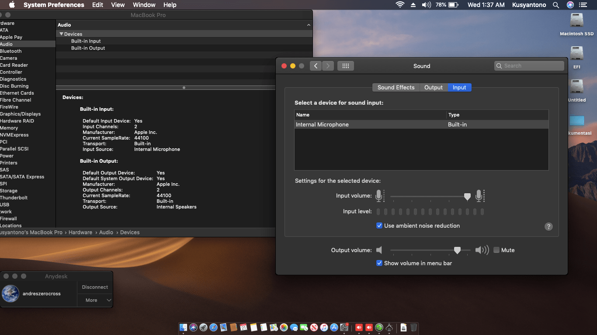Select Bluetooth in System Information sidebar
This screenshot has height=335, width=597.
point(11,51)
